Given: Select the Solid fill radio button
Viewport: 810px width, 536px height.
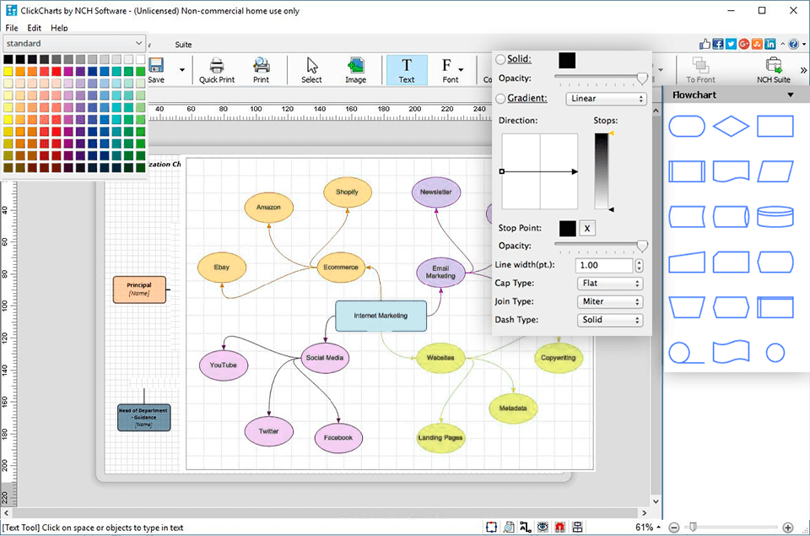Looking at the screenshot, I should pos(501,60).
